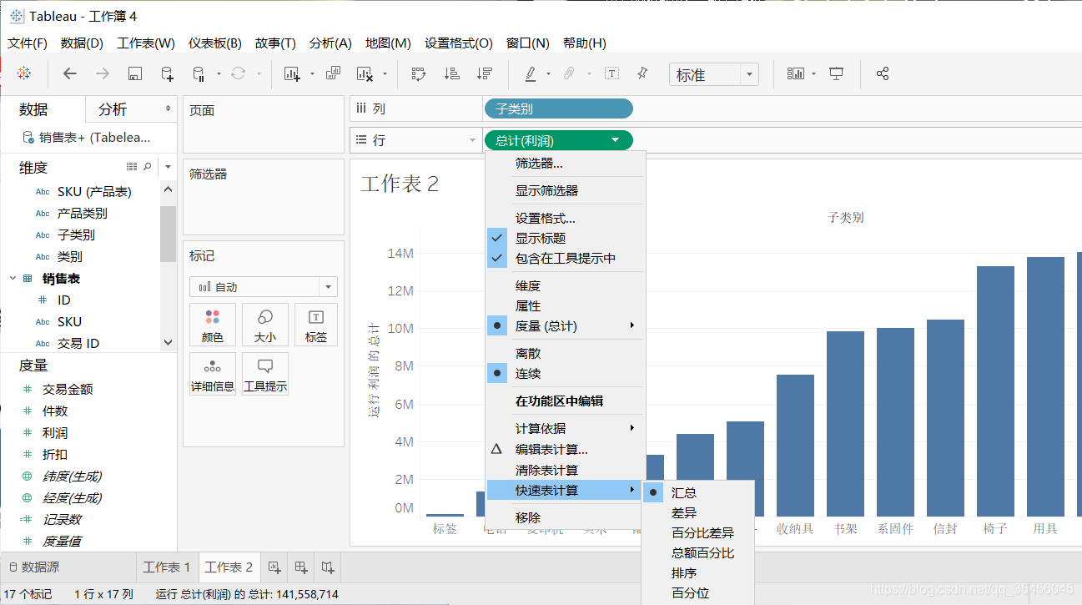Open the 文件(F) menu

28,43
